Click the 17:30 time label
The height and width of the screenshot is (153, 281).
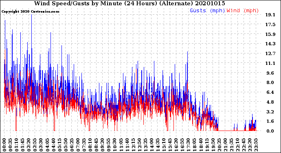(188, 145)
